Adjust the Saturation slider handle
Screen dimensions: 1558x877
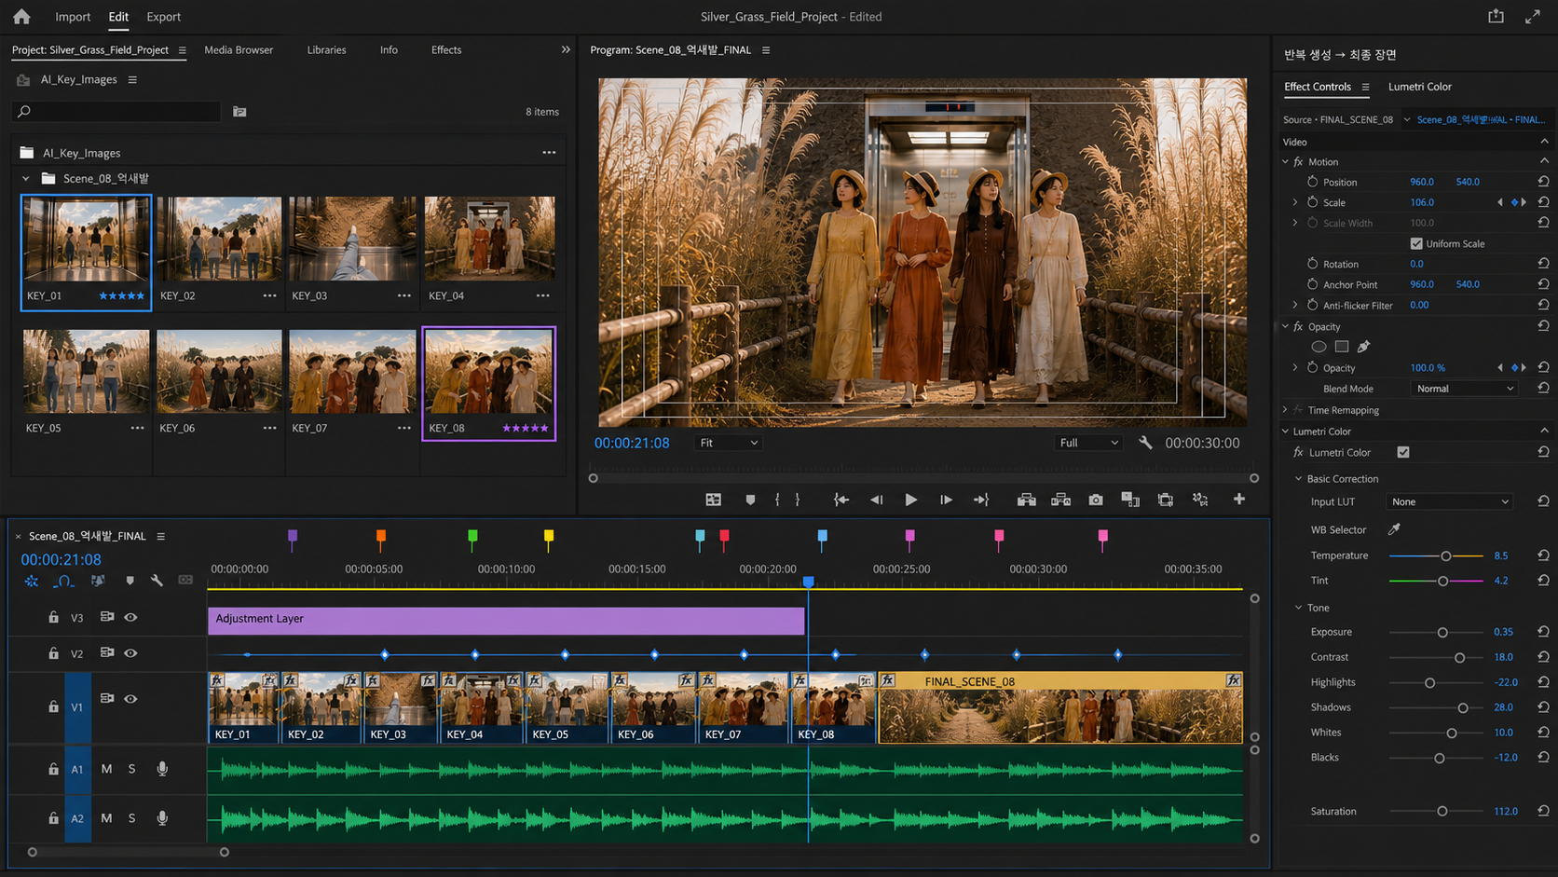point(1442,812)
